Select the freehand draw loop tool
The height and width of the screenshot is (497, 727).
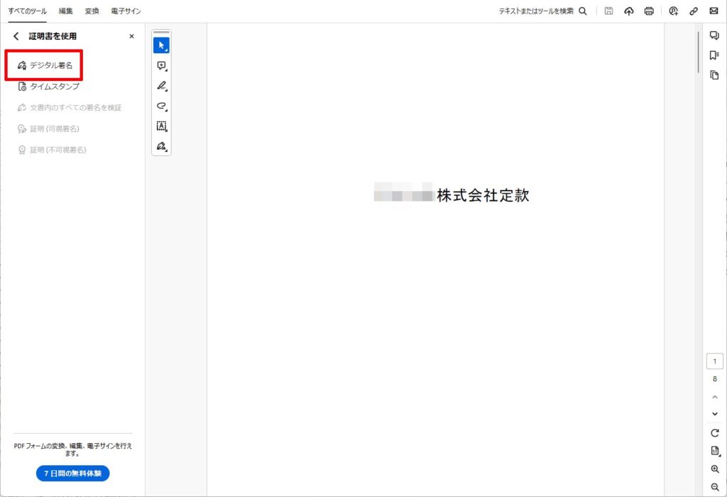[x=161, y=106]
